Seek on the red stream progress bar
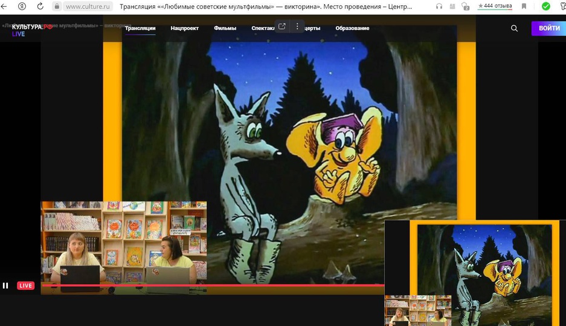Viewport: 566px width, 326px height. coord(213,285)
